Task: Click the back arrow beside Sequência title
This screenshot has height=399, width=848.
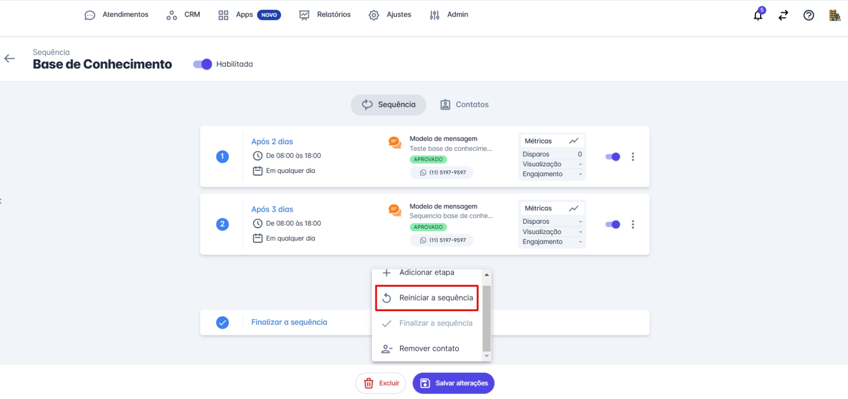Action: 10,59
